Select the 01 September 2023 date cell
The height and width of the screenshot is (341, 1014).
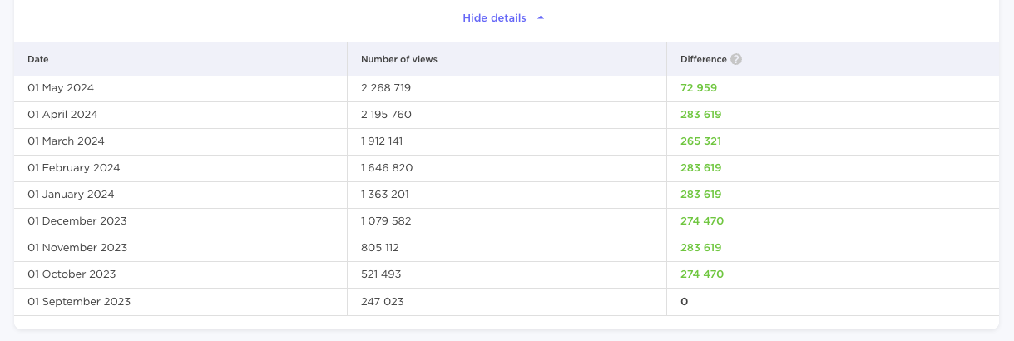(x=79, y=301)
